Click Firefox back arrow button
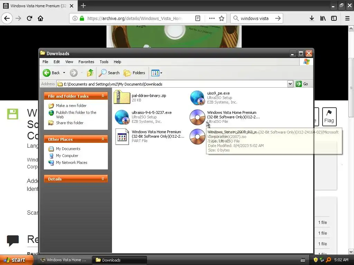Screen dimensions: 354x265 click(x=7, y=18)
